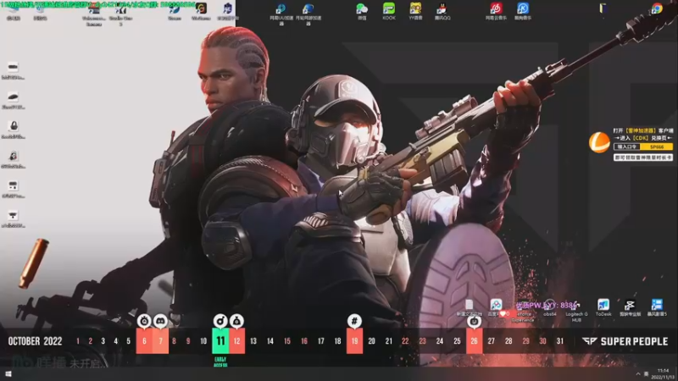The height and width of the screenshot is (381, 678).
Task: Open the Steam desktop shortcut
Action: click(x=175, y=11)
